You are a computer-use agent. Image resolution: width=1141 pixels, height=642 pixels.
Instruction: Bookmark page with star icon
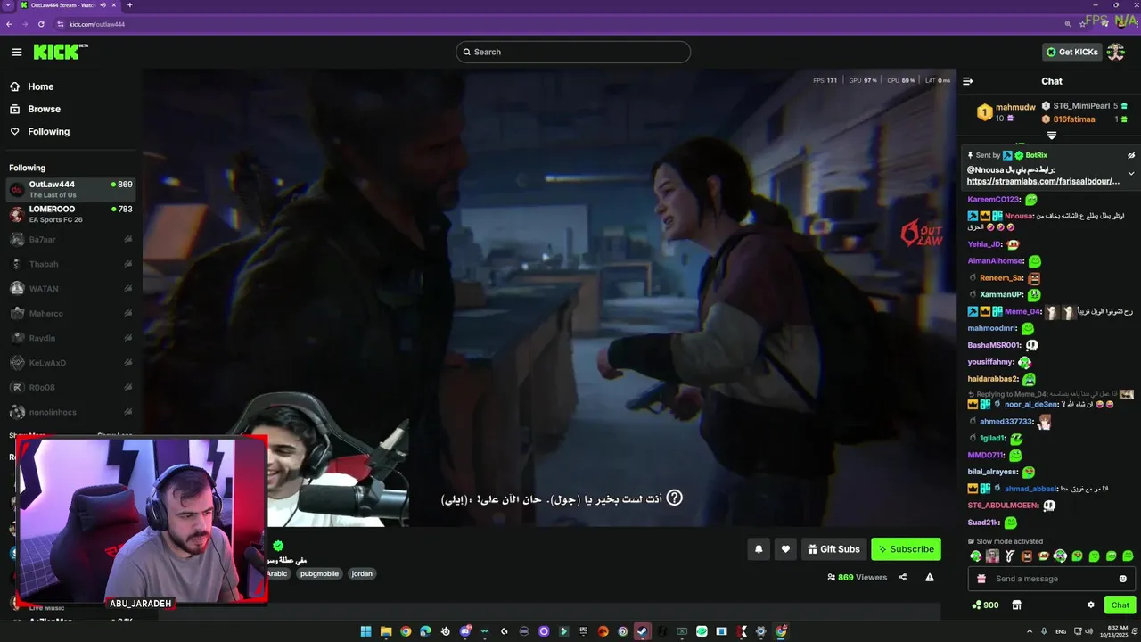pyautogui.click(x=1082, y=24)
